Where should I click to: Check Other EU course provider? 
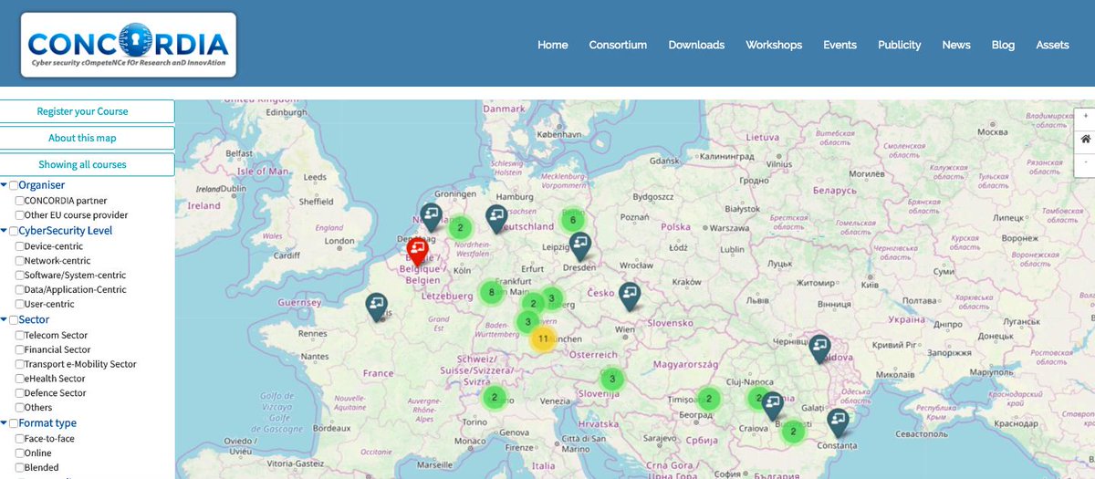click(x=19, y=215)
